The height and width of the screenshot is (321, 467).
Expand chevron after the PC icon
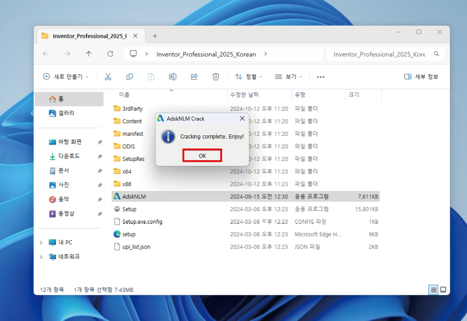pyautogui.click(x=147, y=54)
